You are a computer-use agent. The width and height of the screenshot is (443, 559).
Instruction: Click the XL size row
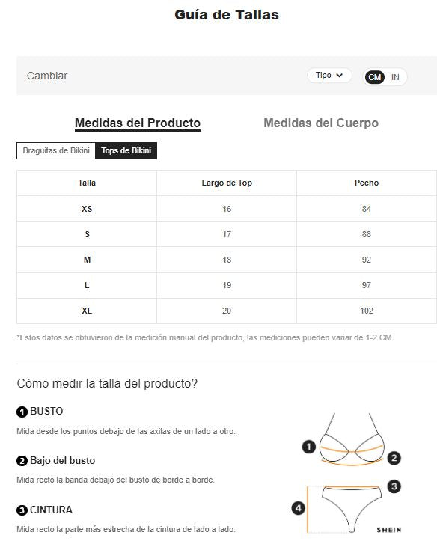227,311
